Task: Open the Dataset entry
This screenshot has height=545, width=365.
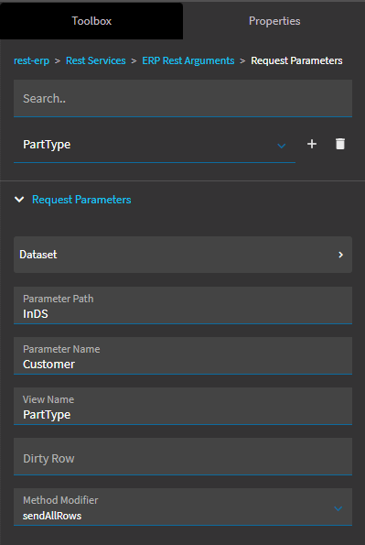Action: tap(183, 255)
